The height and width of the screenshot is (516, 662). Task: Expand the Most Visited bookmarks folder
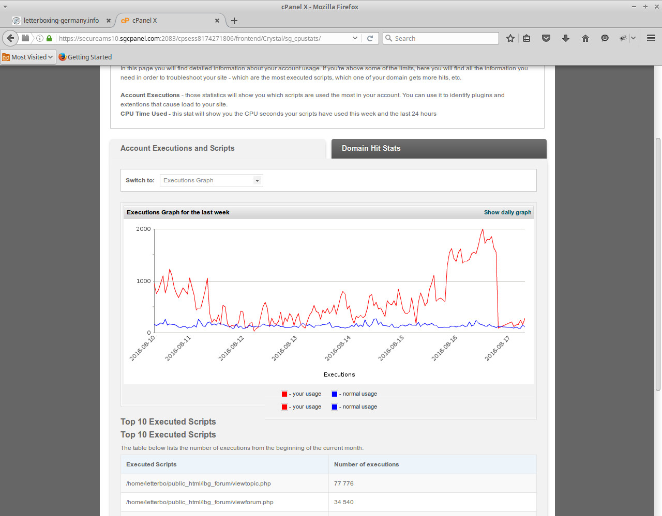click(x=28, y=57)
